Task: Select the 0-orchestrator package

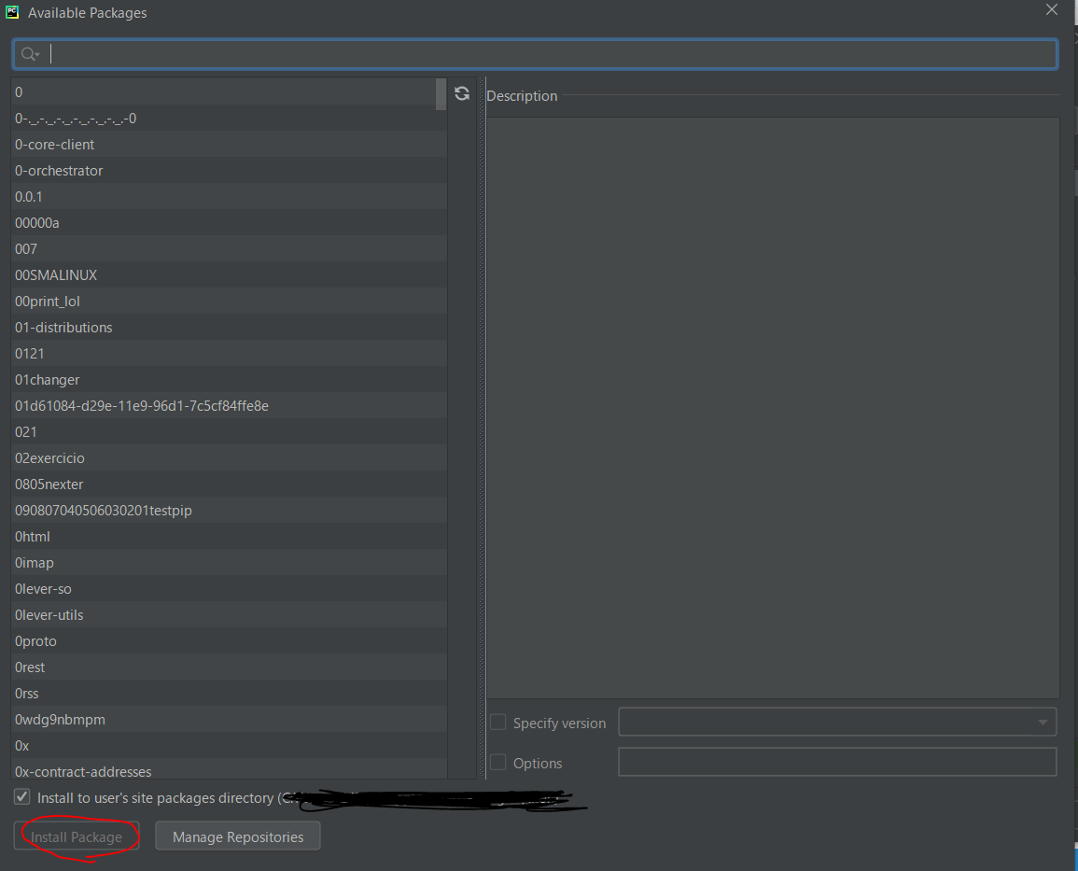Action: pos(229,171)
